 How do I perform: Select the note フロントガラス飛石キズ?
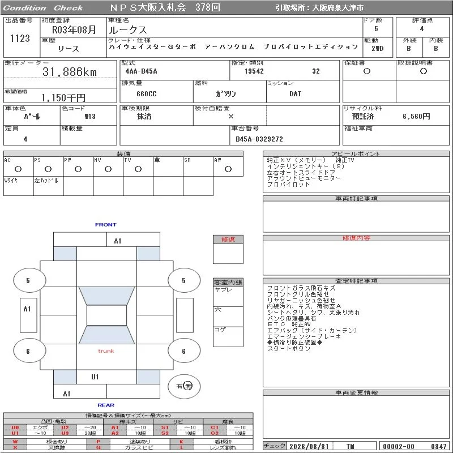[x=301, y=288]
